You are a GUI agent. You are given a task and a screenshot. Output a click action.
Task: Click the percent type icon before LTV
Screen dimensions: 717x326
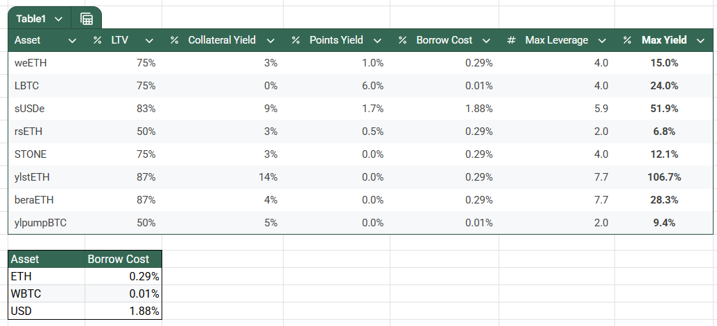click(x=97, y=40)
